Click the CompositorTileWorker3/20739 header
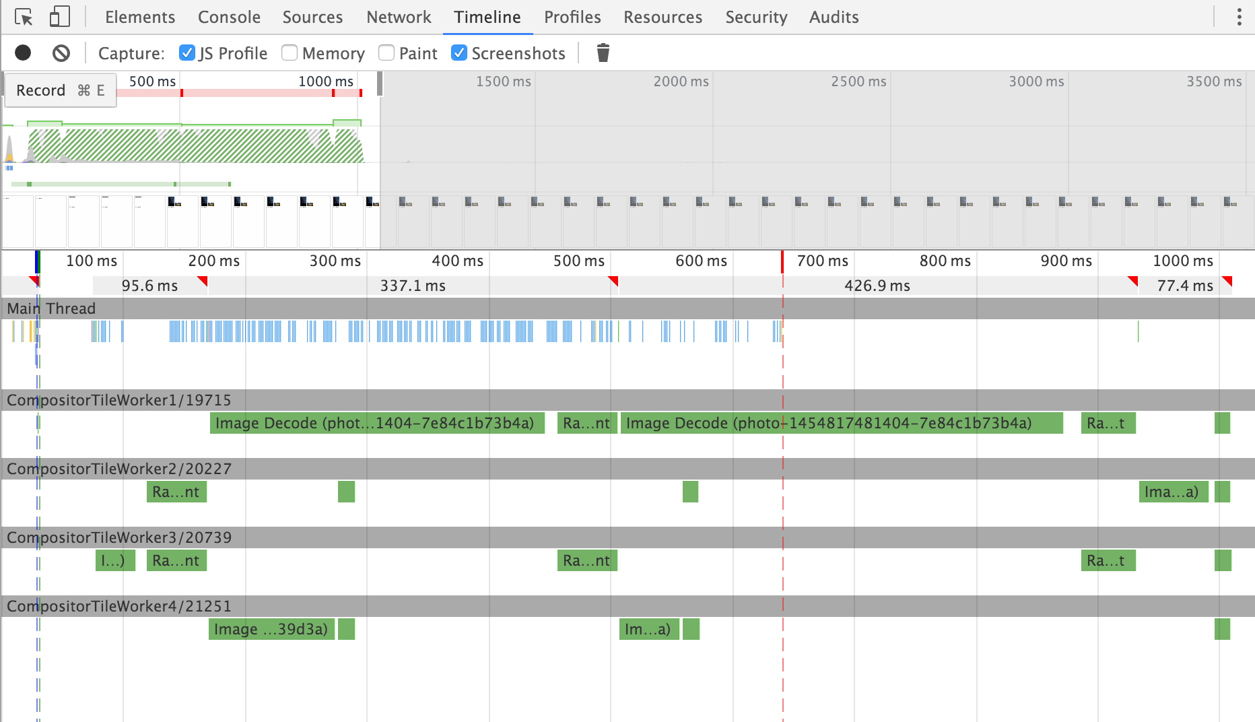This screenshot has width=1255, height=722. click(627, 537)
